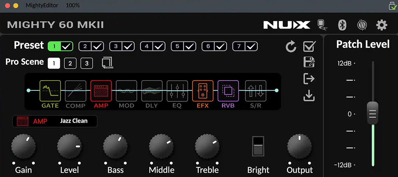Switch to Pro Scene 2

tap(70, 63)
